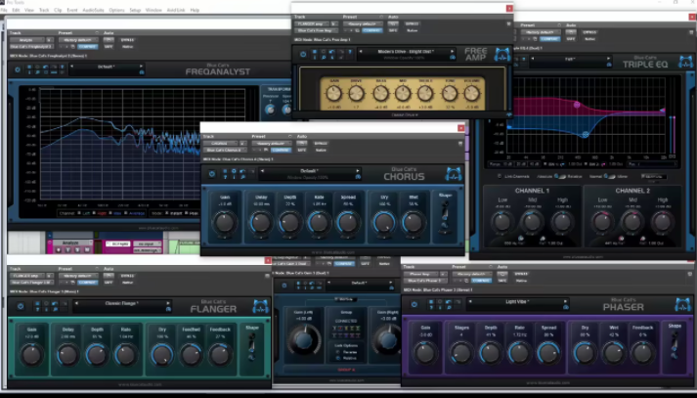
Task: Click the Rate knob in Chorus
Action: tap(319, 222)
